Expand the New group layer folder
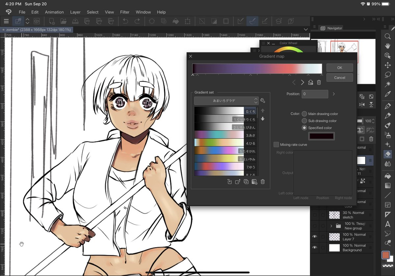395x276 pixels. coord(331,226)
